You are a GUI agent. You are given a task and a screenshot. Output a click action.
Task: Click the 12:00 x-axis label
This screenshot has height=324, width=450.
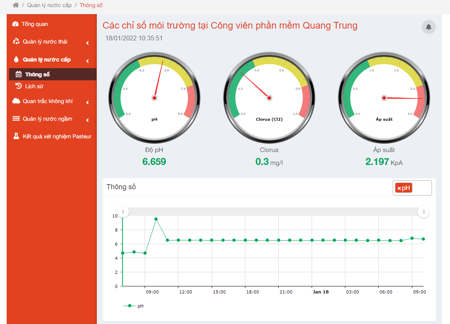(x=185, y=292)
